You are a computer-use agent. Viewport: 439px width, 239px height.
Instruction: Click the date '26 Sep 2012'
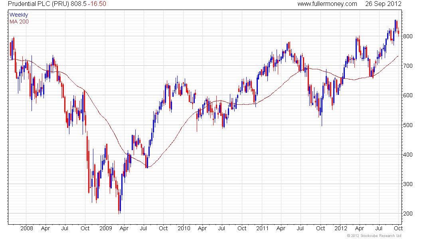tap(383, 4)
